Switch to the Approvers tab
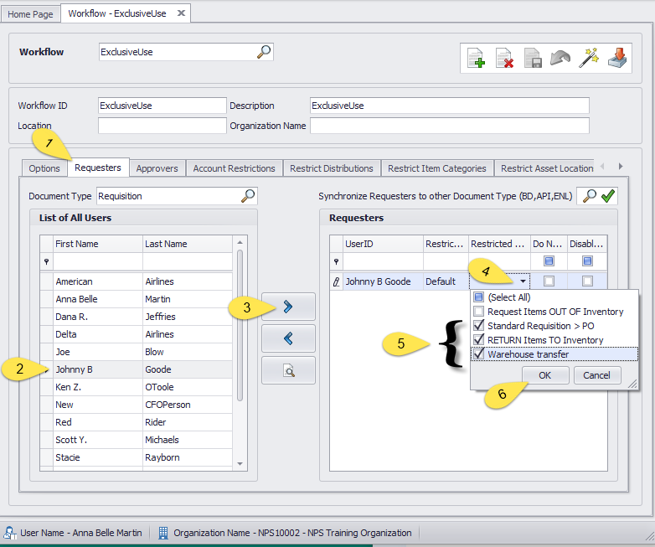Screen dimensions: 655x547 pyautogui.click(x=157, y=168)
